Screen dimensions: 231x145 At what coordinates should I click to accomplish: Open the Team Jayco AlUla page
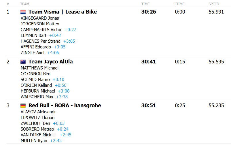pos(50,62)
